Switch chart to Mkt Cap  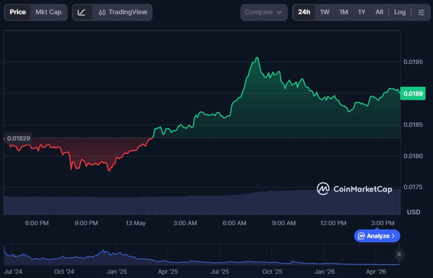(x=49, y=12)
